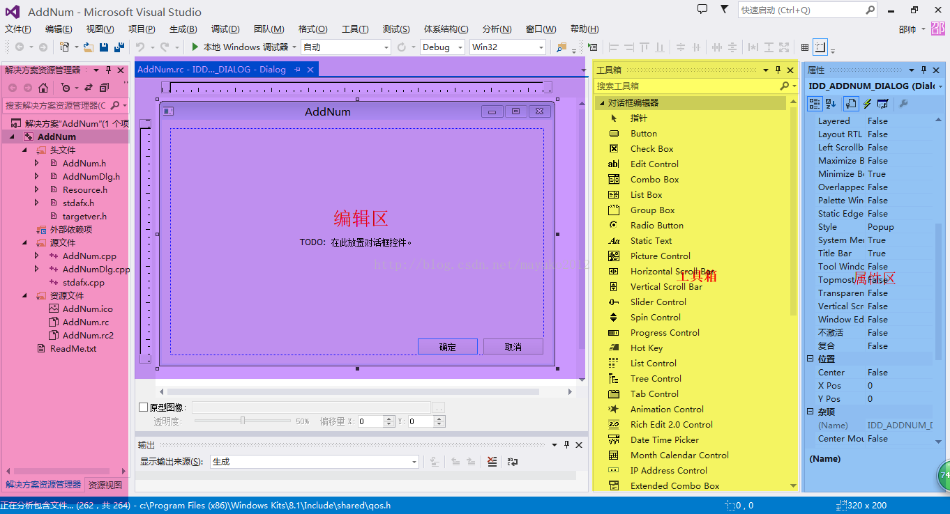Click the Undo toolbar icon
Image resolution: width=950 pixels, height=514 pixels.
click(x=140, y=47)
